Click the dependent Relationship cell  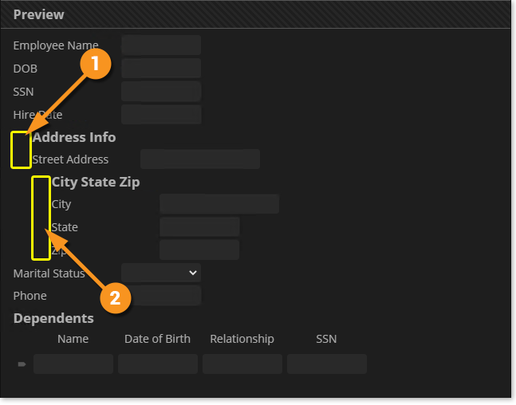coord(242,364)
